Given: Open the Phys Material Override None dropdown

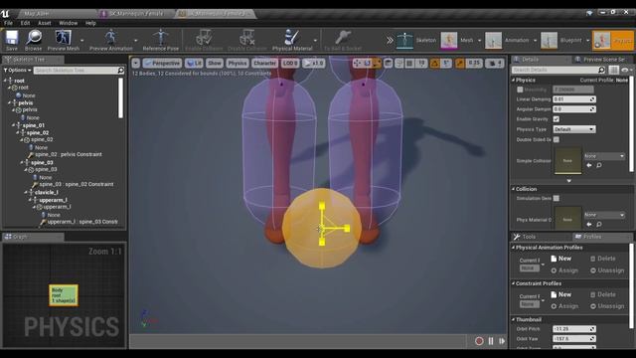Looking at the screenshot, I should pos(604,215).
